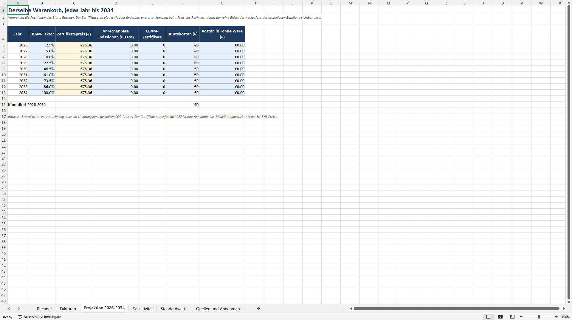This screenshot has height=320, width=572.
Task: Select cumulative total €0 cell in row 15
Action: (182, 104)
